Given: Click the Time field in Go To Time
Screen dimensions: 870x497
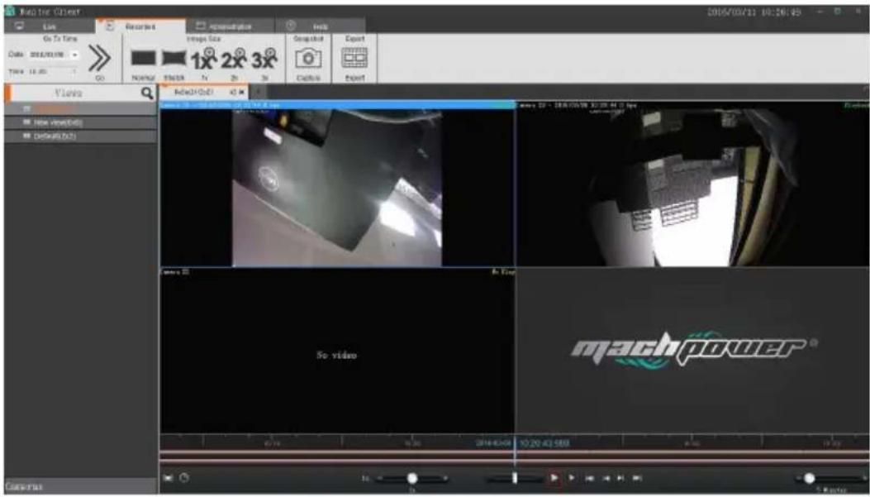Looking at the screenshot, I should click(x=52, y=72).
